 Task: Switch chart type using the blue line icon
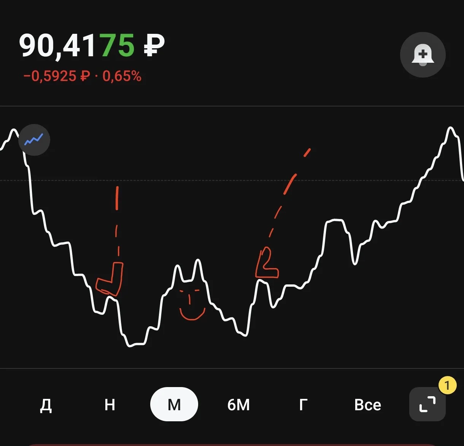coord(34,140)
